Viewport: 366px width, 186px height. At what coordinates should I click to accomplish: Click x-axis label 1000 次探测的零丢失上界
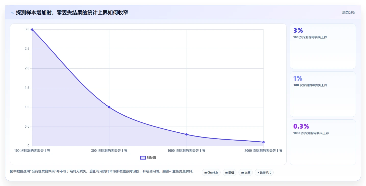tap(186, 151)
